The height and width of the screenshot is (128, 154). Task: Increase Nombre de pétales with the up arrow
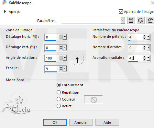point(144,36)
